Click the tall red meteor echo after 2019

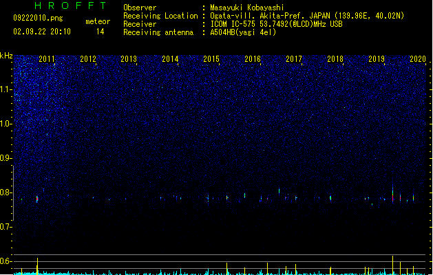tap(392, 195)
